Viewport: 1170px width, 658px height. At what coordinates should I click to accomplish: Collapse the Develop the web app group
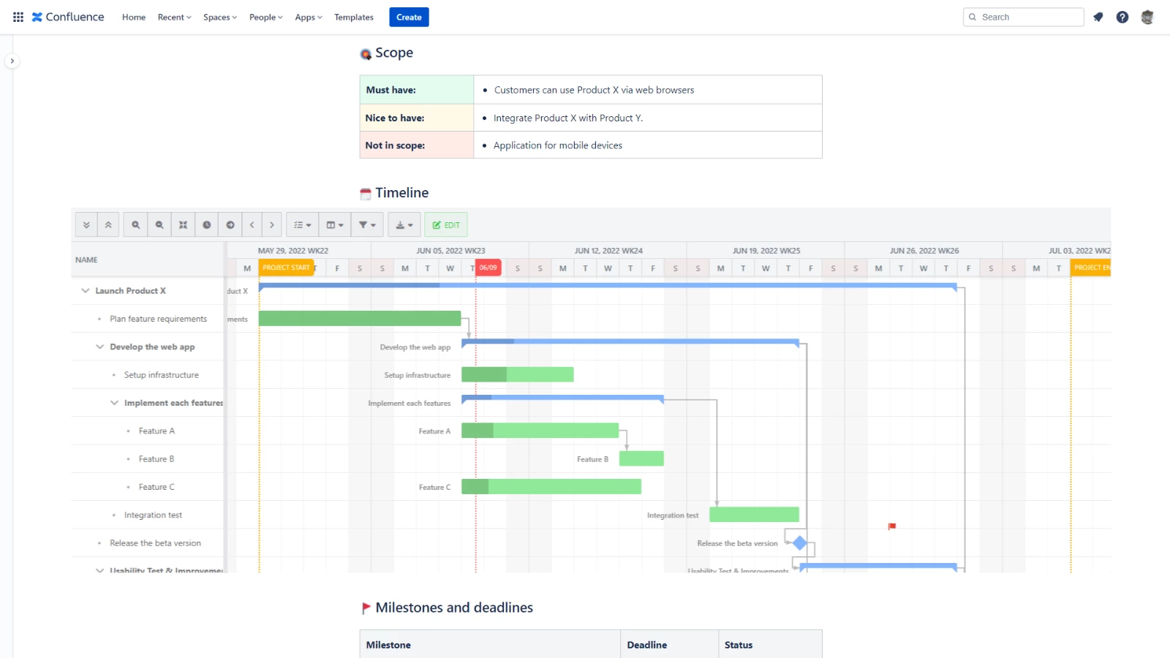(99, 347)
